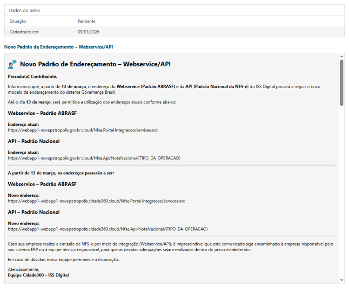The image size is (349, 289).
Task: Click first 'Webservice – Padrão ABRASF' heading above 'Endereço atual'
Action: point(42,113)
